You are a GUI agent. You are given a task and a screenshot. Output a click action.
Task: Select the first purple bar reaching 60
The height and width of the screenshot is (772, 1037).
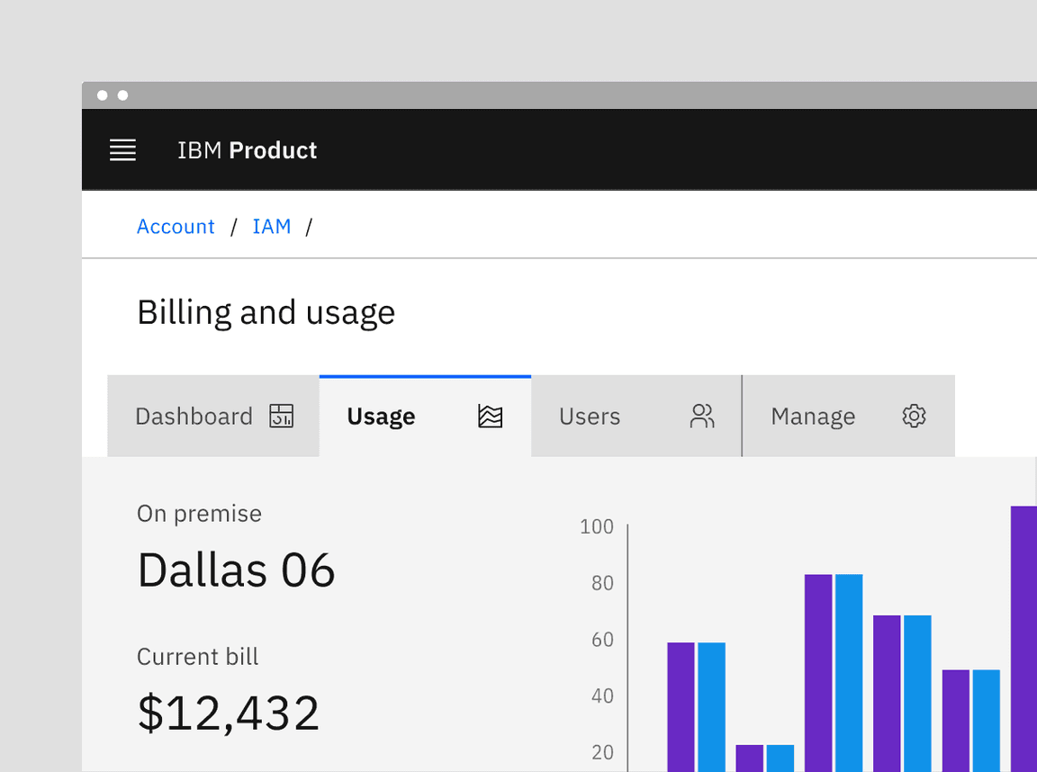[x=681, y=706]
